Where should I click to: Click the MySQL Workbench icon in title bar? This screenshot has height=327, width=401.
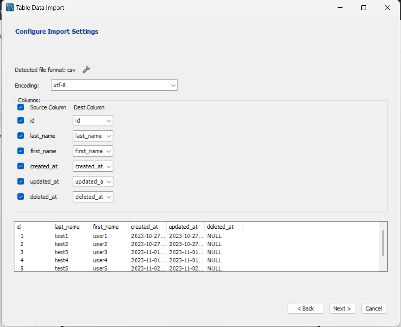10,7
